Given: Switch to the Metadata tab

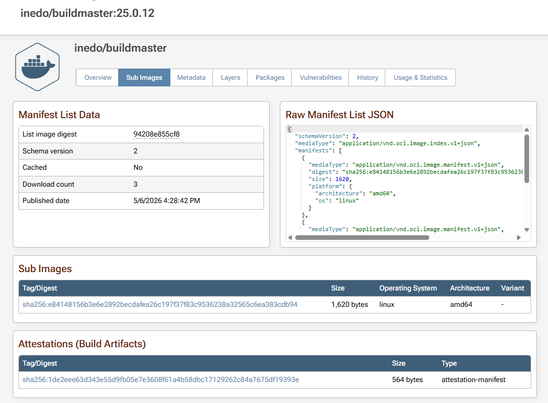Looking at the screenshot, I should pos(191,78).
